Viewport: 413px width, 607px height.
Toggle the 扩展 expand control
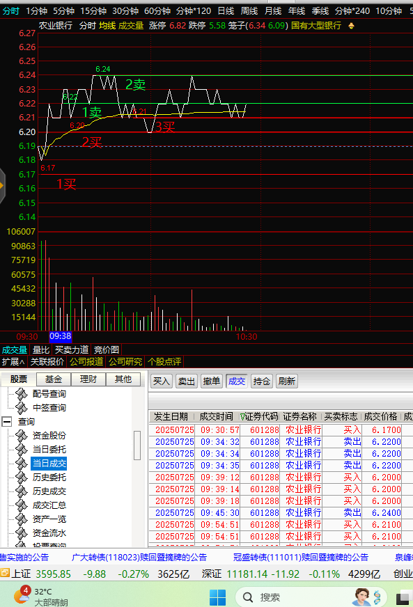coord(13,361)
